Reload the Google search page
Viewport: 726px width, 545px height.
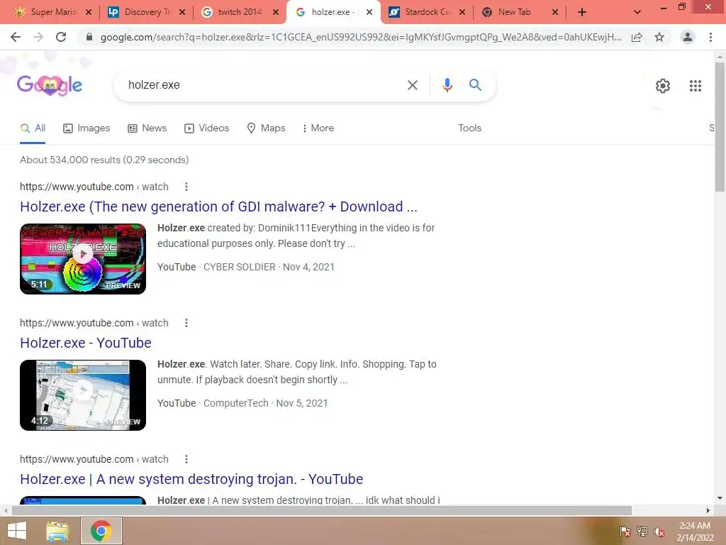[61, 37]
